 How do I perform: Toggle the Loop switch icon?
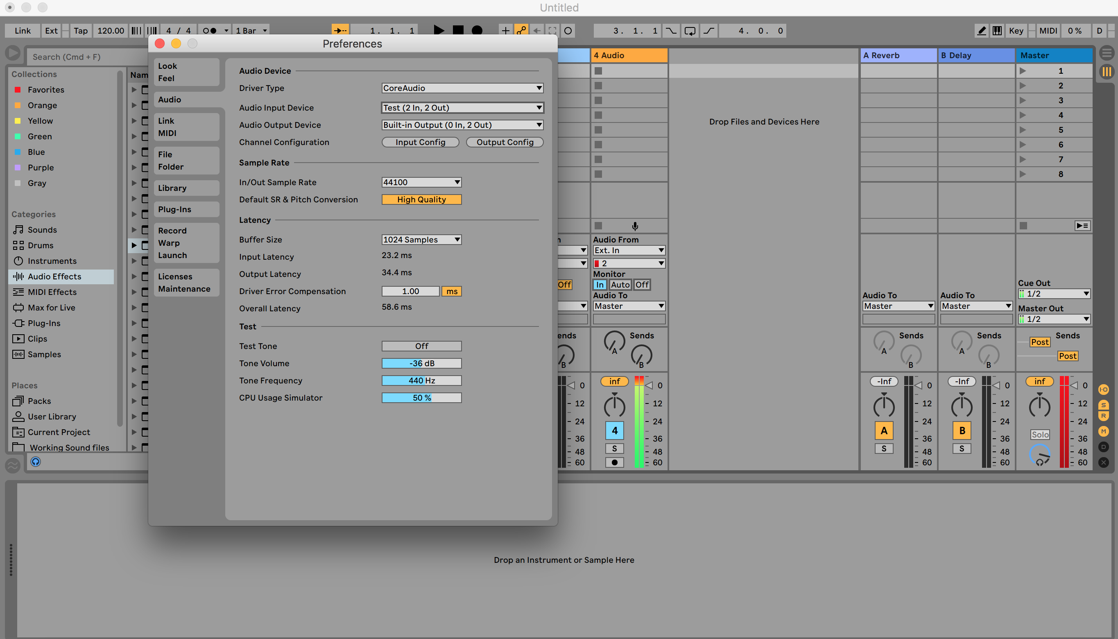[690, 31]
